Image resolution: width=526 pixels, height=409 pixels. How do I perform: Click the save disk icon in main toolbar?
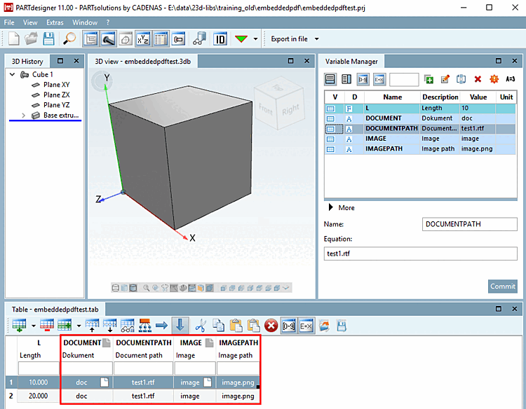point(49,39)
